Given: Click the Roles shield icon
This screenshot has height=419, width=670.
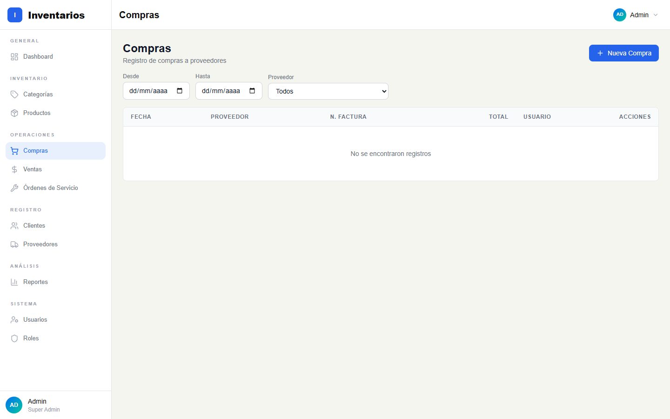Looking at the screenshot, I should tap(14, 338).
